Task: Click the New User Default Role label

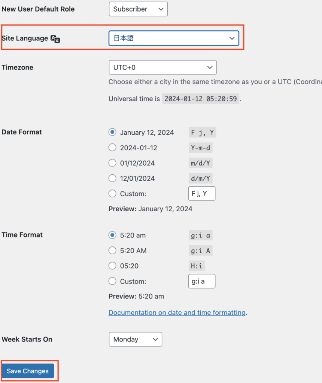Action: point(38,9)
